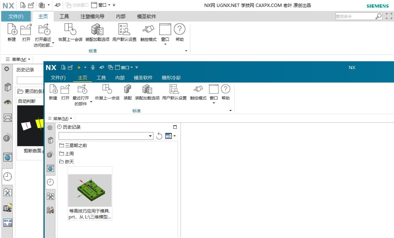This screenshot has height=238, width=394.
Task: Expand 三星期之前 folder in history list
Action: tap(73, 145)
